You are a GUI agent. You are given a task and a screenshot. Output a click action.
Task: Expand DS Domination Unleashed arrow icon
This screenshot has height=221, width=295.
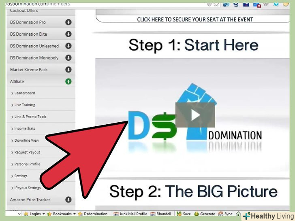pos(68,46)
